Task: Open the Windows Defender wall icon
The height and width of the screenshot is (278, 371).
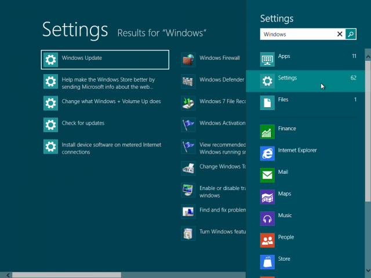Action: pyautogui.click(x=188, y=81)
